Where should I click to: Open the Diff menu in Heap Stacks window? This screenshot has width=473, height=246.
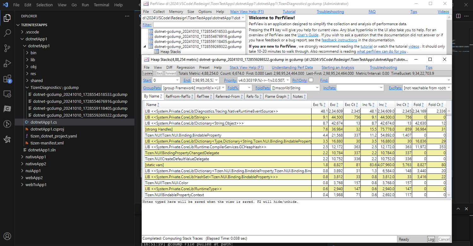pyautogui.click(x=169, y=67)
